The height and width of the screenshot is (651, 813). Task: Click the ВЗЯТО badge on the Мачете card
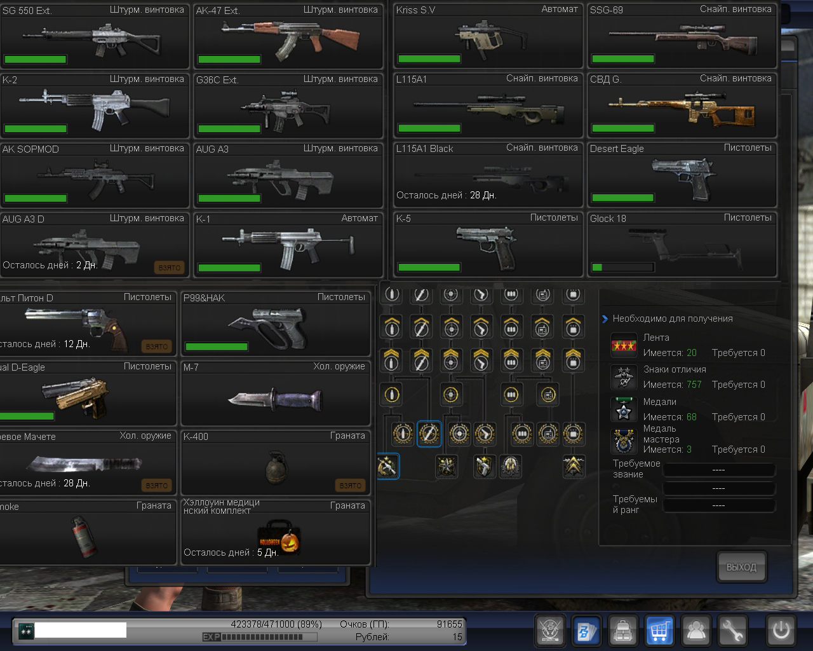(156, 485)
